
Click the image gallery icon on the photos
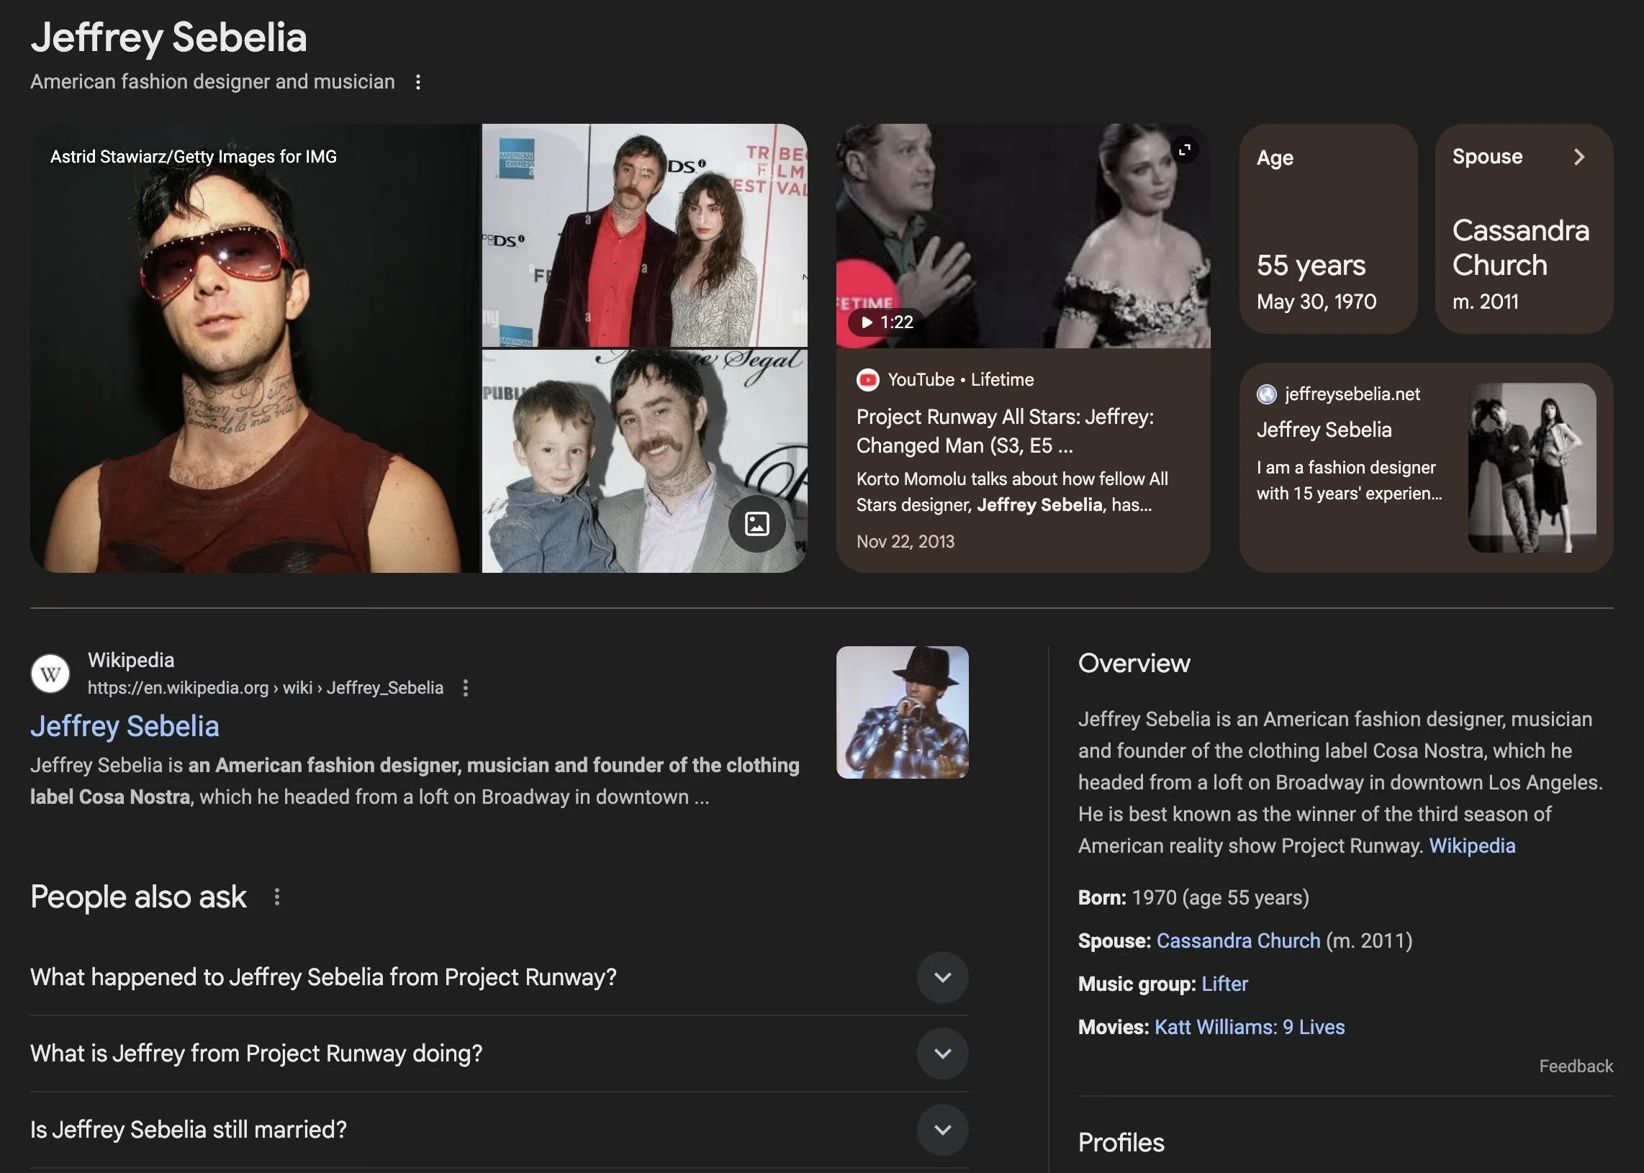756,524
